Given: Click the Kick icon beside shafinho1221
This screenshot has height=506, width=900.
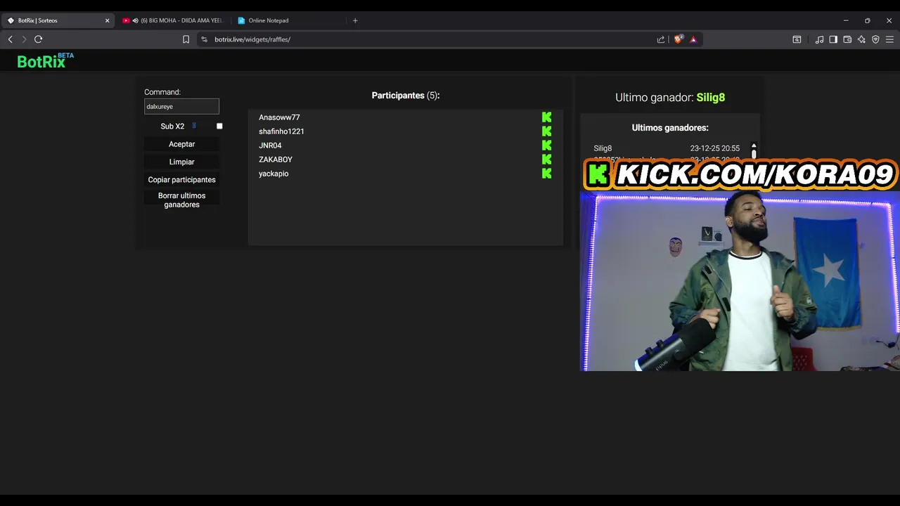Looking at the screenshot, I should tap(546, 131).
